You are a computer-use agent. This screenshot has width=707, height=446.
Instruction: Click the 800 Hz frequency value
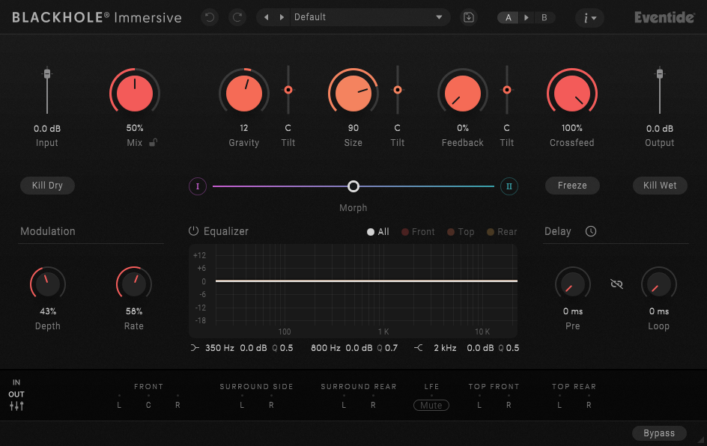[x=326, y=348]
